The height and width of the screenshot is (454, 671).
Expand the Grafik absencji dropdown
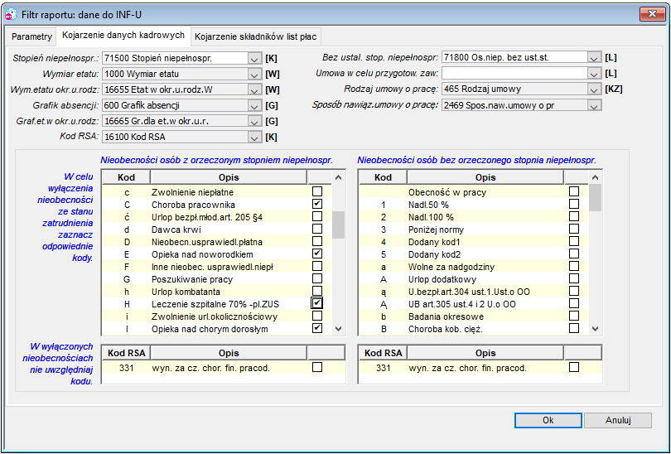coord(254,106)
